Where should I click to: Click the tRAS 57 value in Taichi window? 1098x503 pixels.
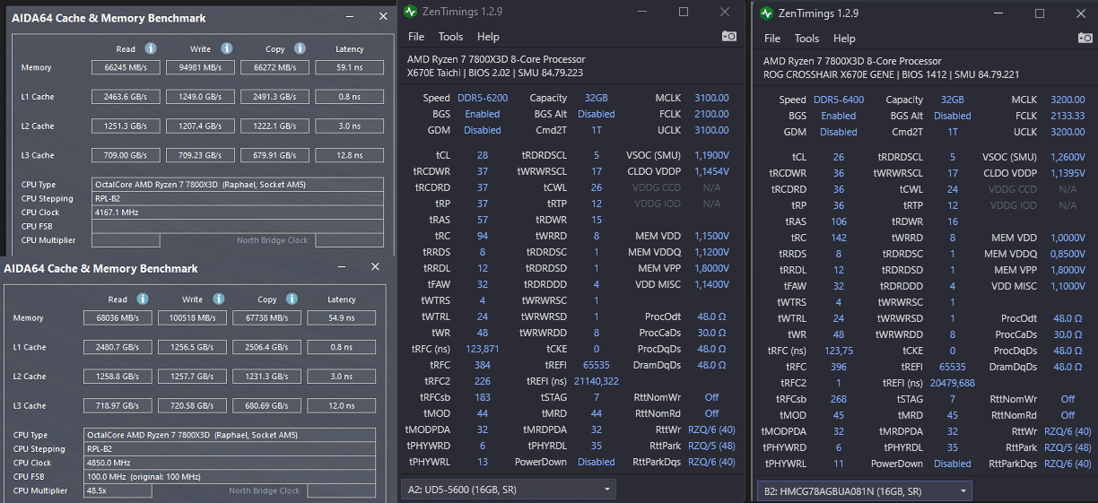pos(483,220)
